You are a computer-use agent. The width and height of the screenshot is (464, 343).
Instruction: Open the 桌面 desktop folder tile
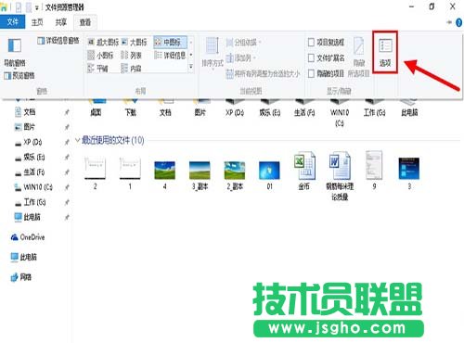(96, 108)
